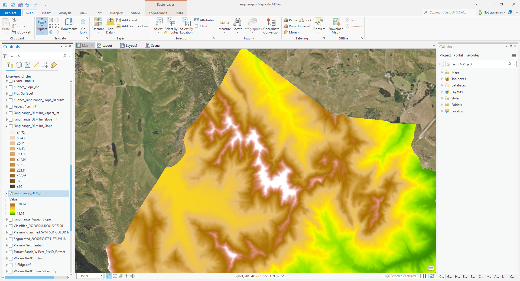Screen dimensions: 520x281
Task: Launch the Coordinate Conversion tool
Action: point(271,26)
